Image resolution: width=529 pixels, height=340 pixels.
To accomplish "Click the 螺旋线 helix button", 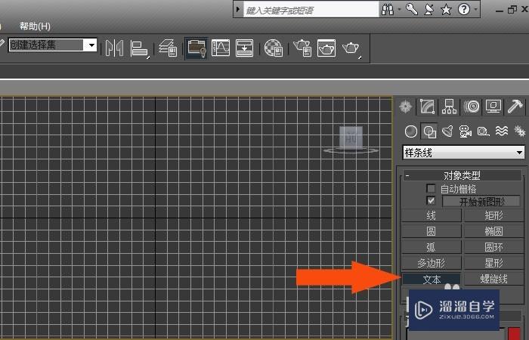I will (493, 279).
